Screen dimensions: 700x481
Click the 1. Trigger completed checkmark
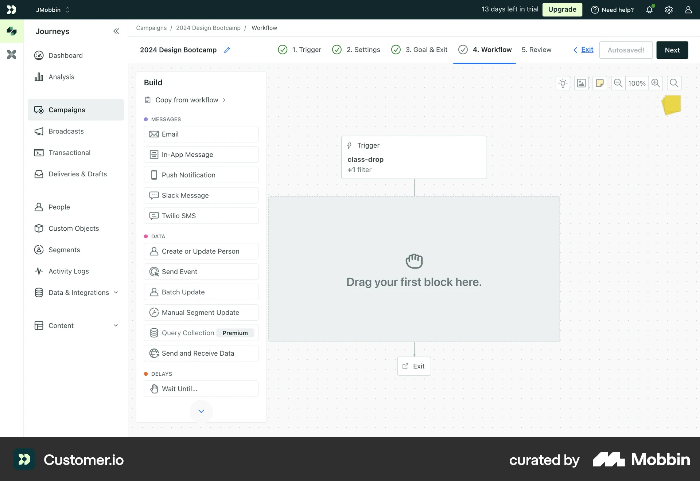pyautogui.click(x=283, y=50)
